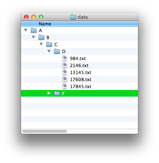The width and height of the screenshot is (159, 163).
Task: Click the highlighted F folder icon
Action: click(x=57, y=93)
